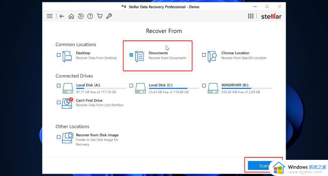This screenshot has width=328, height=176.
Task: Click the shopping cart buy icon
Action: (x=100, y=16)
